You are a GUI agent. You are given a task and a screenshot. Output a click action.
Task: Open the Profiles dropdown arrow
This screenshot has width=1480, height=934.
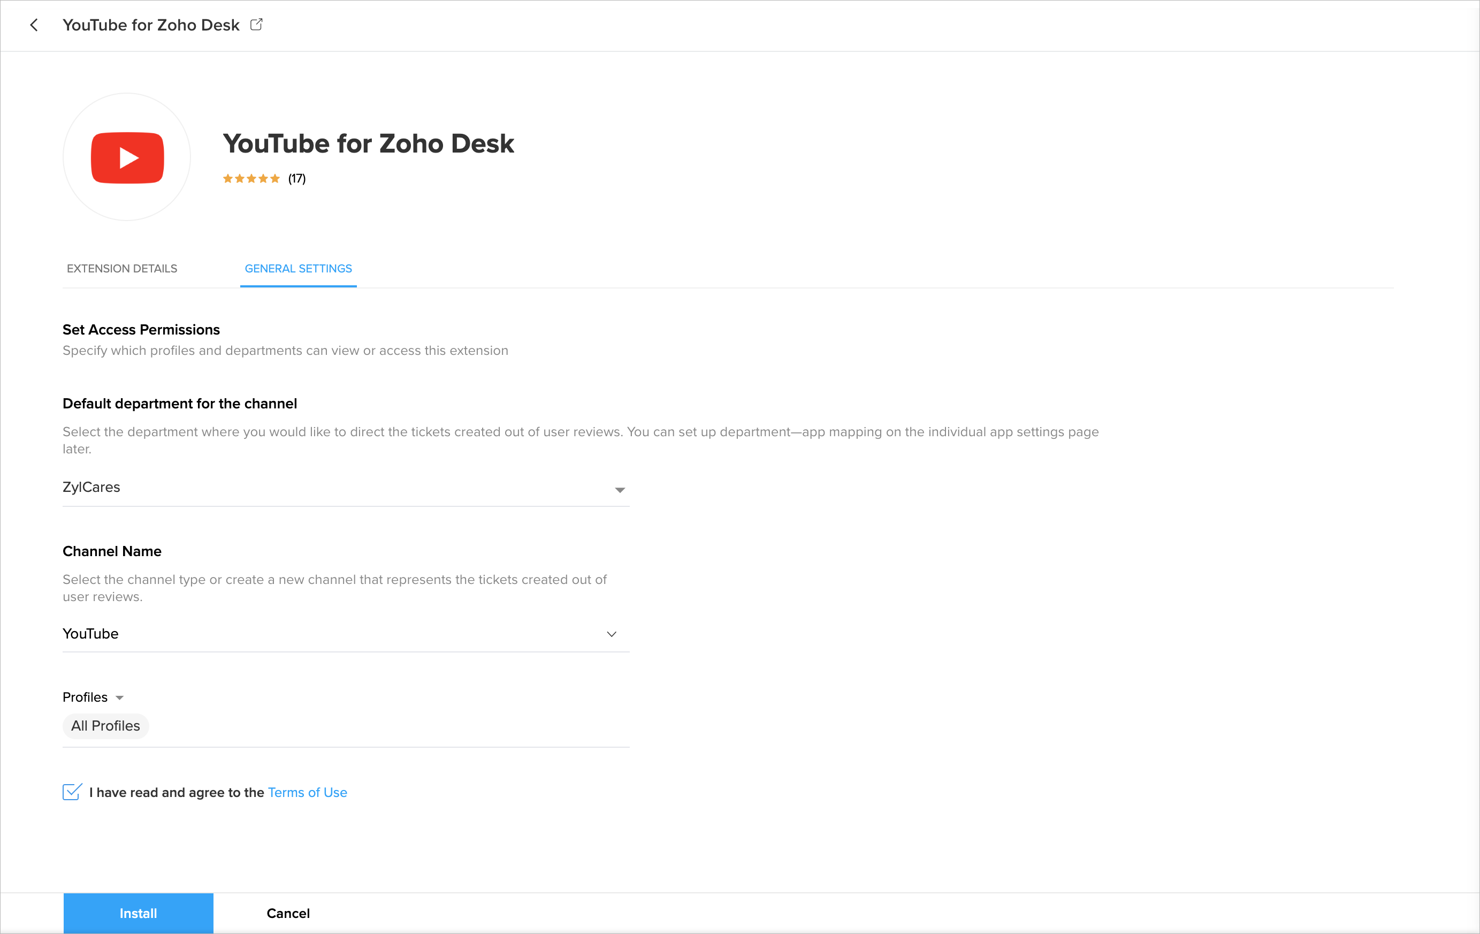pyautogui.click(x=120, y=698)
